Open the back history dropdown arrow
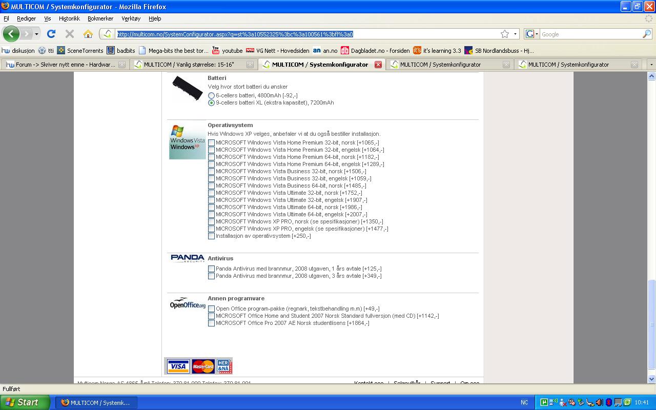The image size is (656, 410). click(x=36, y=34)
